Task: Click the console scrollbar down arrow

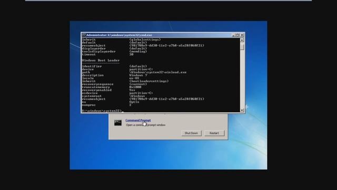Action: coord(242,110)
